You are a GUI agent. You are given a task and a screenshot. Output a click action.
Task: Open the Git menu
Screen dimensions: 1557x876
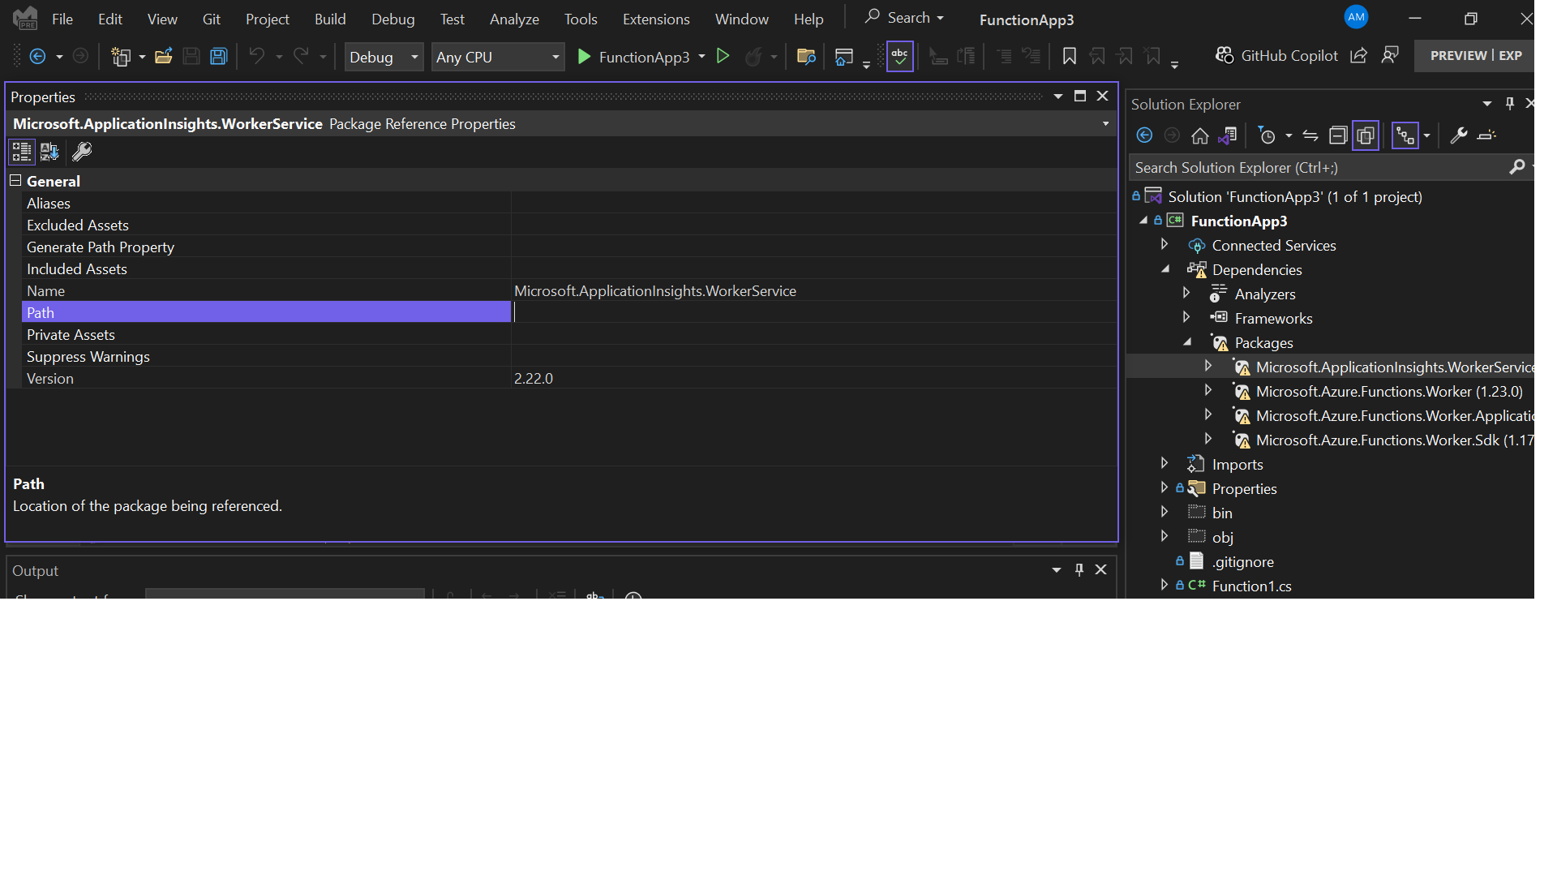pyautogui.click(x=211, y=19)
